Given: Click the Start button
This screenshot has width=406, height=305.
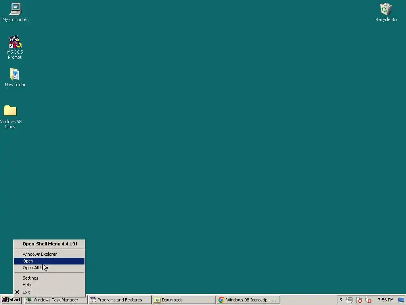Looking at the screenshot, I should (x=11, y=300).
